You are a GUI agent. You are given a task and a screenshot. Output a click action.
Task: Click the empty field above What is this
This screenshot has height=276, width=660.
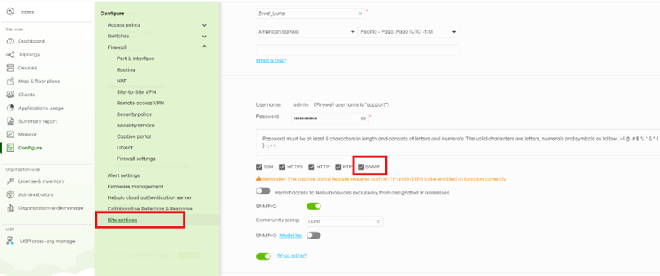click(357, 50)
